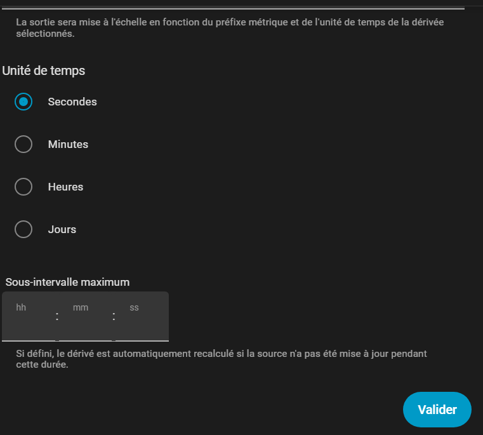Viewport: 483px width, 435px height.
Task: Click the colon between mm and ss
Action: click(x=114, y=316)
